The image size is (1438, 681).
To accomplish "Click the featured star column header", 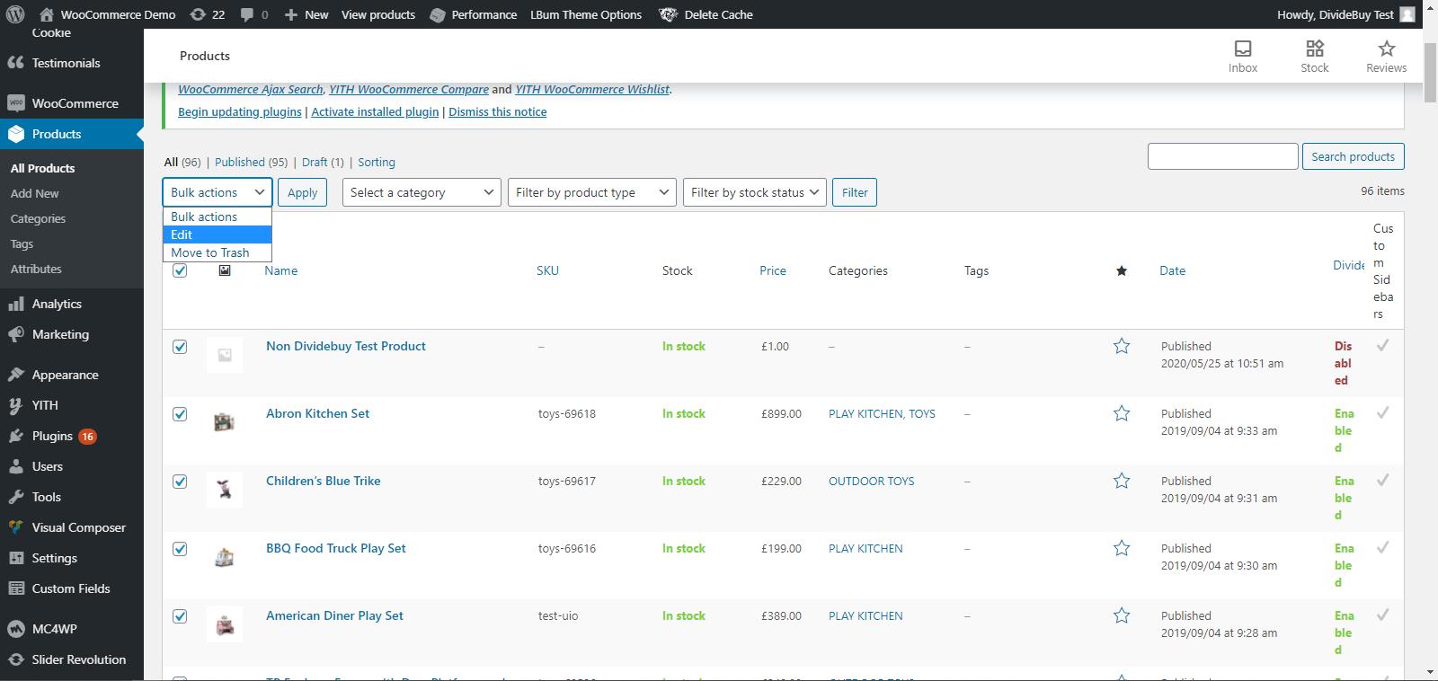I will click(1121, 271).
